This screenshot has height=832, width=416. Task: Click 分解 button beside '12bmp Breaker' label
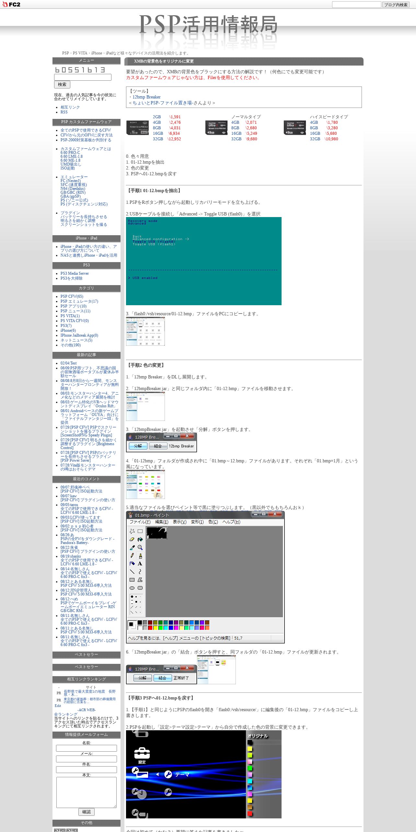pos(138,446)
